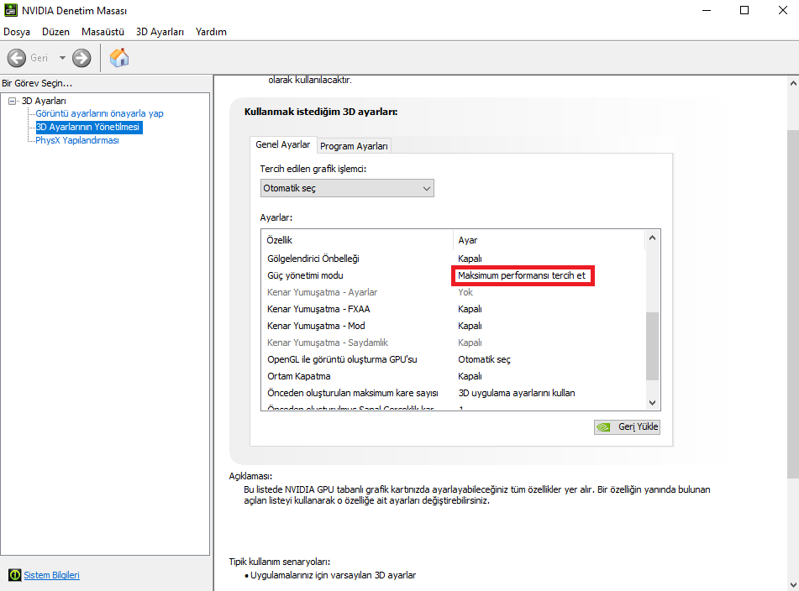799x591 pixels.
Task: Click the Ayar column header
Action: coord(549,240)
